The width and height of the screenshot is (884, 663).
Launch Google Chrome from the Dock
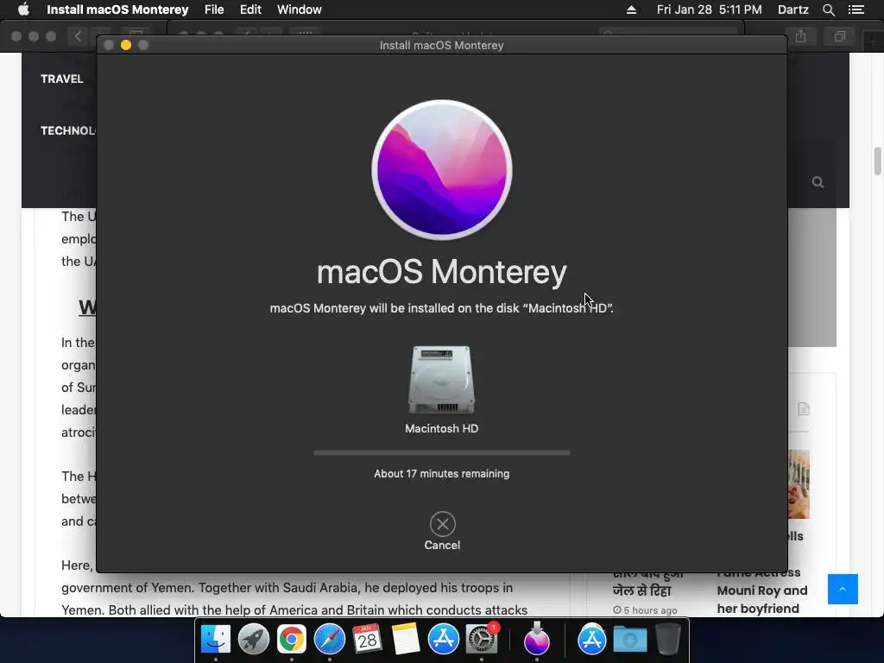[x=292, y=640]
